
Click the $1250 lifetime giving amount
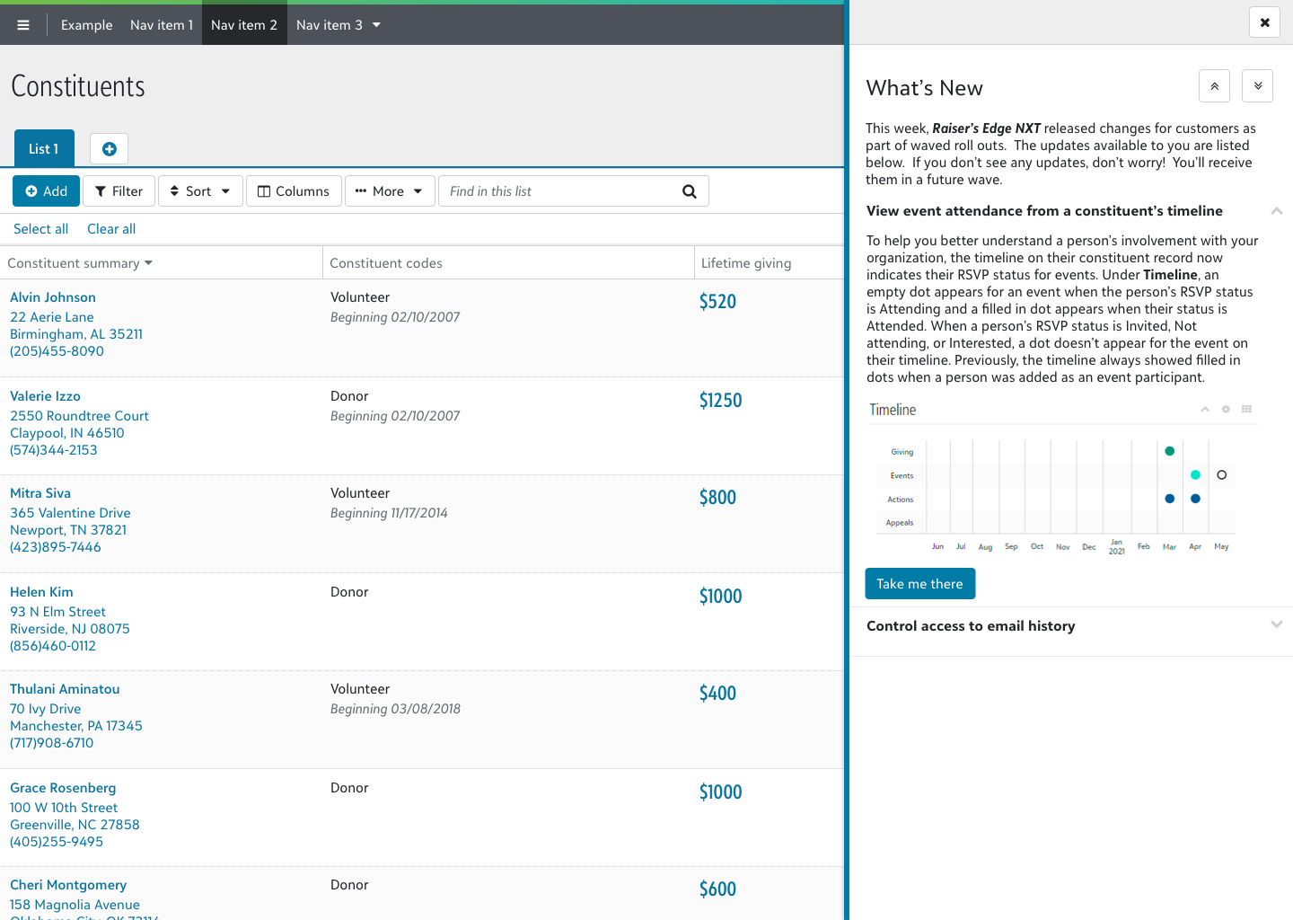pos(720,401)
